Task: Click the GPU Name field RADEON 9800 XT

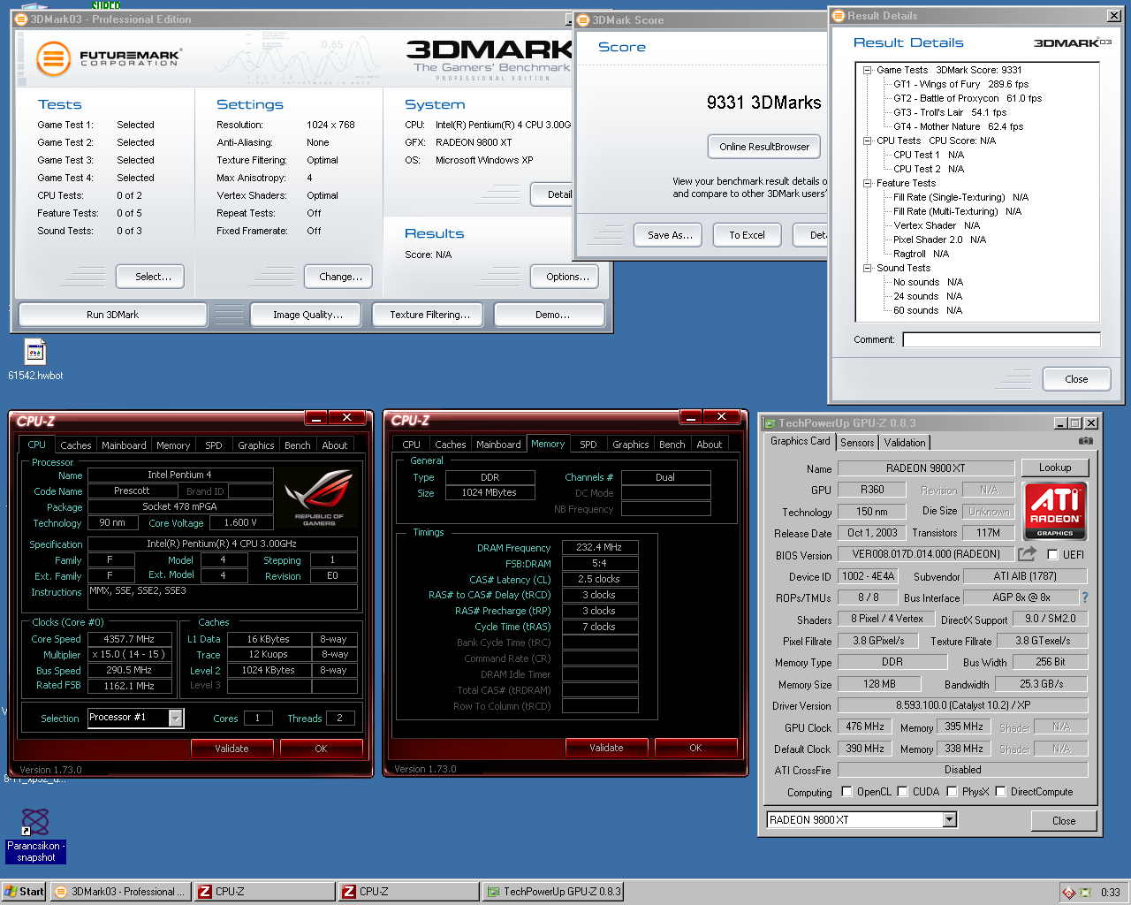Action: 926,468
